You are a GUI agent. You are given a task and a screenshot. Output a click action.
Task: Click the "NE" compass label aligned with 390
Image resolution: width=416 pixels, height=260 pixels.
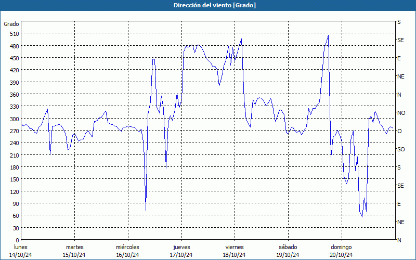(x=400, y=76)
